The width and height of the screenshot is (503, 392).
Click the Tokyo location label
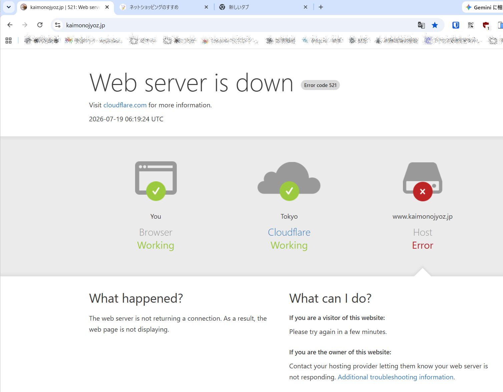pyautogui.click(x=289, y=216)
